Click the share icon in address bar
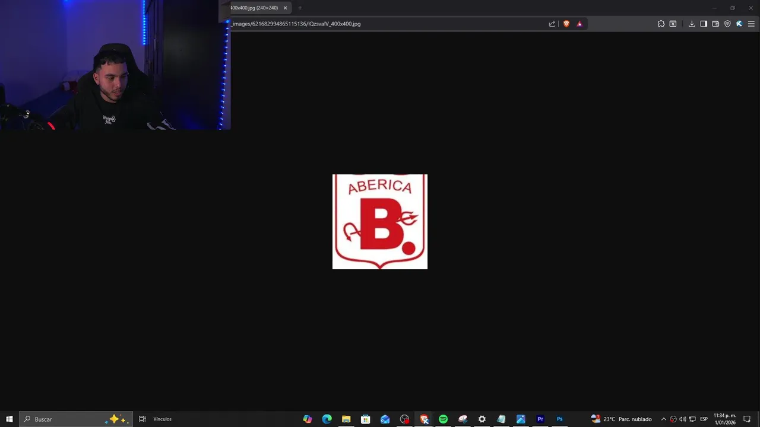Viewport: 760px width, 427px height. click(552, 24)
